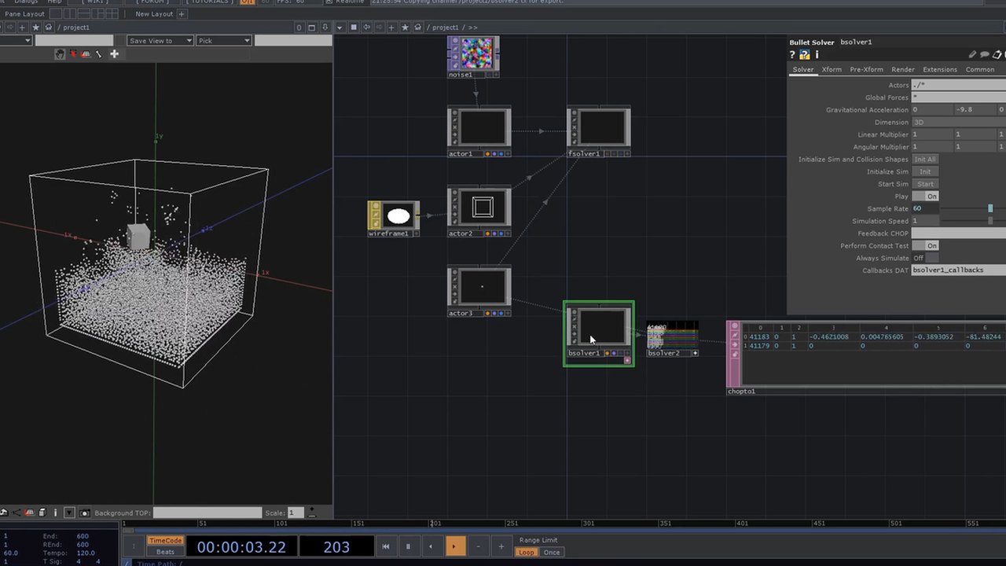
Task: Add a network path in left pane
Action: click(x=23, y=28)
